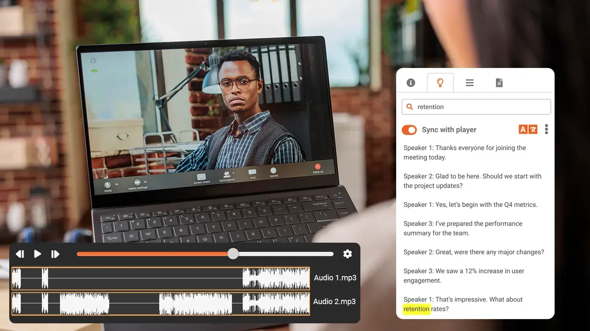Mute the microphone in the video call
Screen dimensions: 590x331
(x=107, y=185)
